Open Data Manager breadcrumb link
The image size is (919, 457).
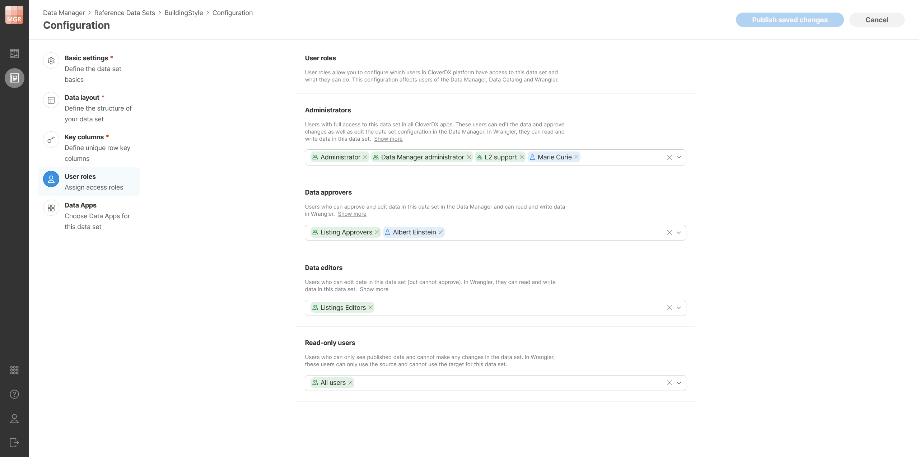[64, 13]
